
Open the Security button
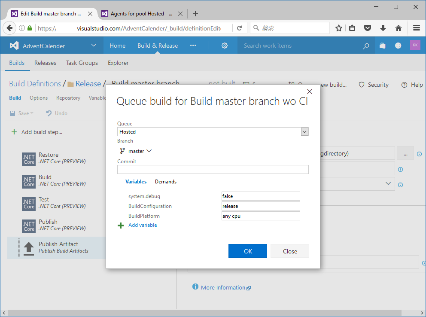[374, 85]
